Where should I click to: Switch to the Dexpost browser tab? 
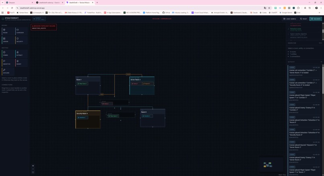click(19, 2)
